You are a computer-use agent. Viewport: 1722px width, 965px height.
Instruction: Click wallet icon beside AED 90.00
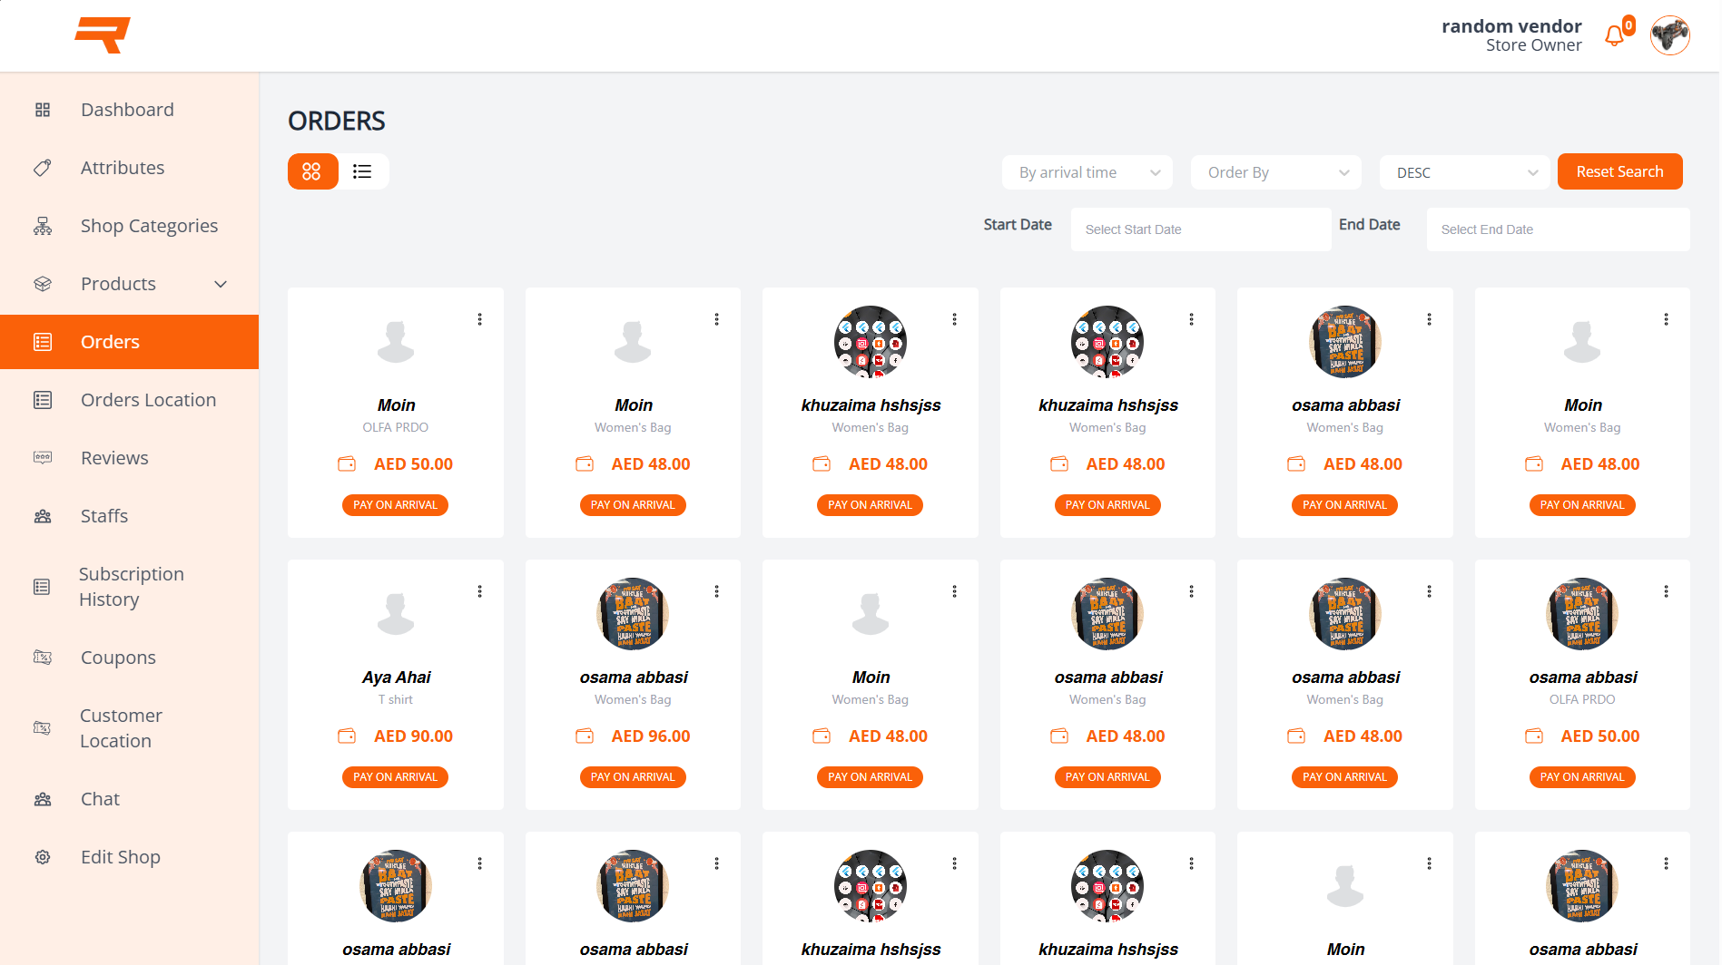(x=347, y=736)
